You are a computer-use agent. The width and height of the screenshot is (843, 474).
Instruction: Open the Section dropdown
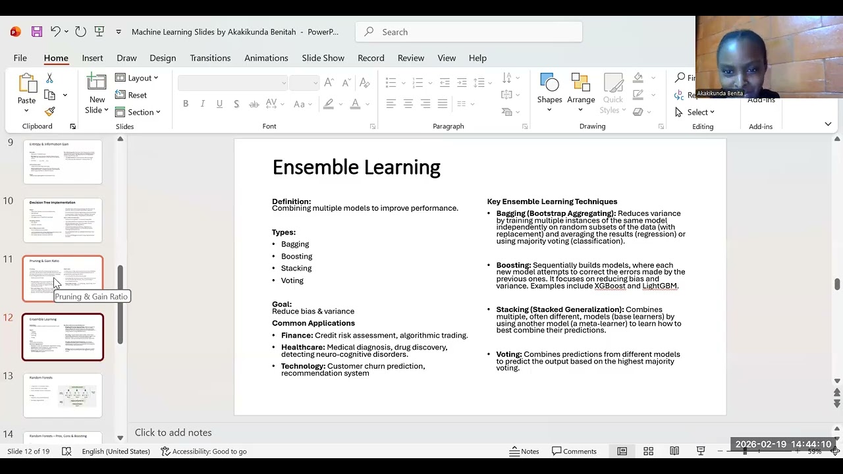(x=138, y=112)
